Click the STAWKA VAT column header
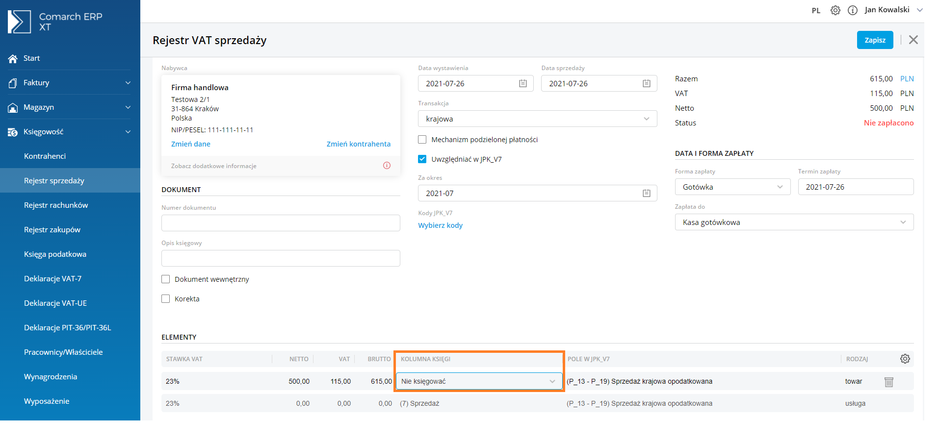This screenshot has width=939, height=443. click(x=184, y=359)
